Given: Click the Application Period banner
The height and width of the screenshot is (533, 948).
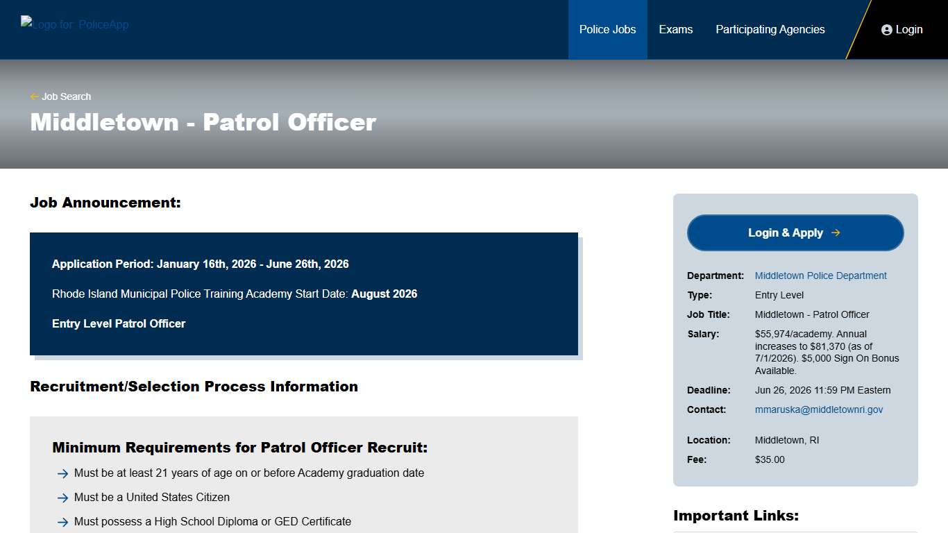Looking at the screenshot, I should coord(200,264).
